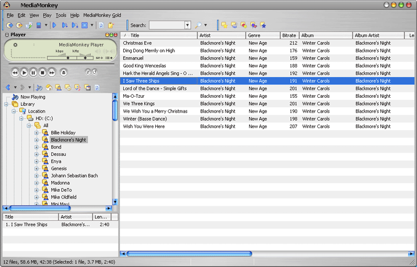Skip to next track button

tap(52, 73)
